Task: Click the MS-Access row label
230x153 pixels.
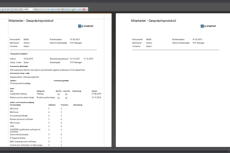Action: [15, 123]
